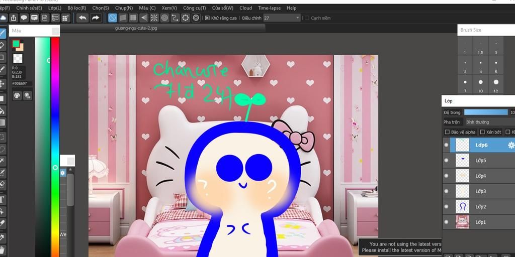Select the Lớp1 background layer thumbnail

[x=463, y=222]
